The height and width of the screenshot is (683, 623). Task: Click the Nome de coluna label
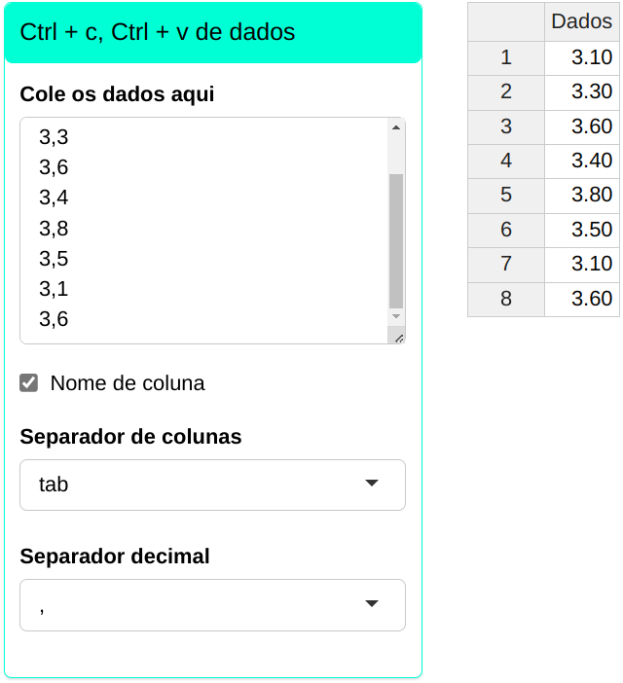pos(128,383)
